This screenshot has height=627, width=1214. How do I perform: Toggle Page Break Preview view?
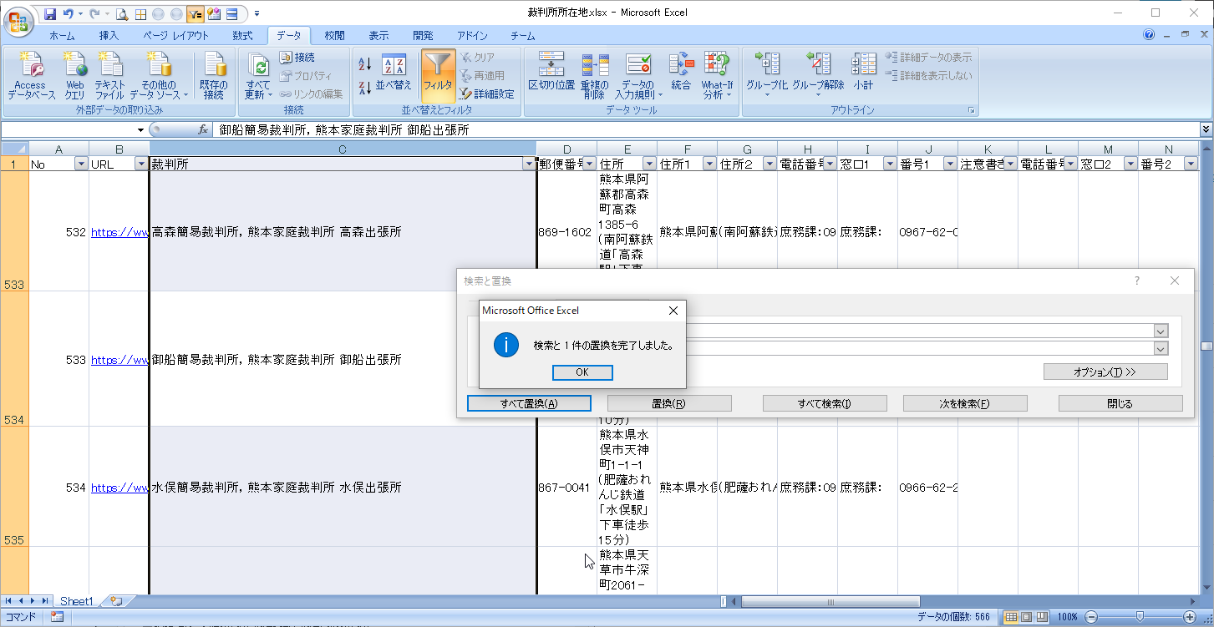click(x=1042, y=617)
